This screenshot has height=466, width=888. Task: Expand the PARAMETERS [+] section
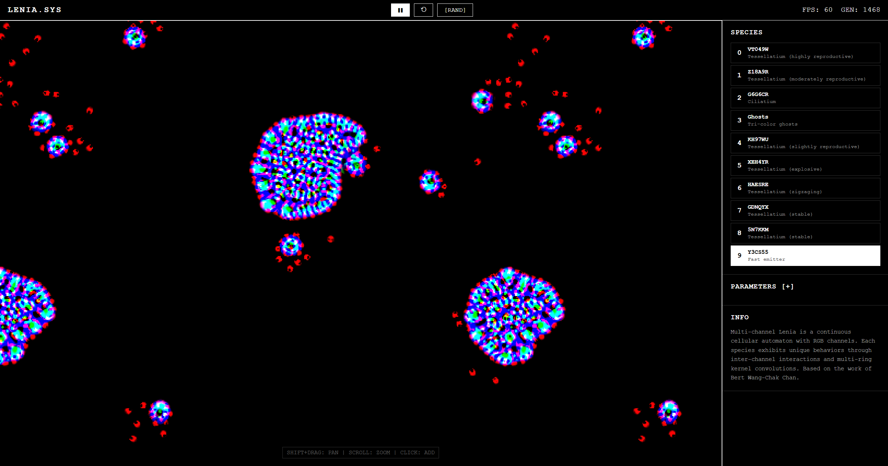762,286
